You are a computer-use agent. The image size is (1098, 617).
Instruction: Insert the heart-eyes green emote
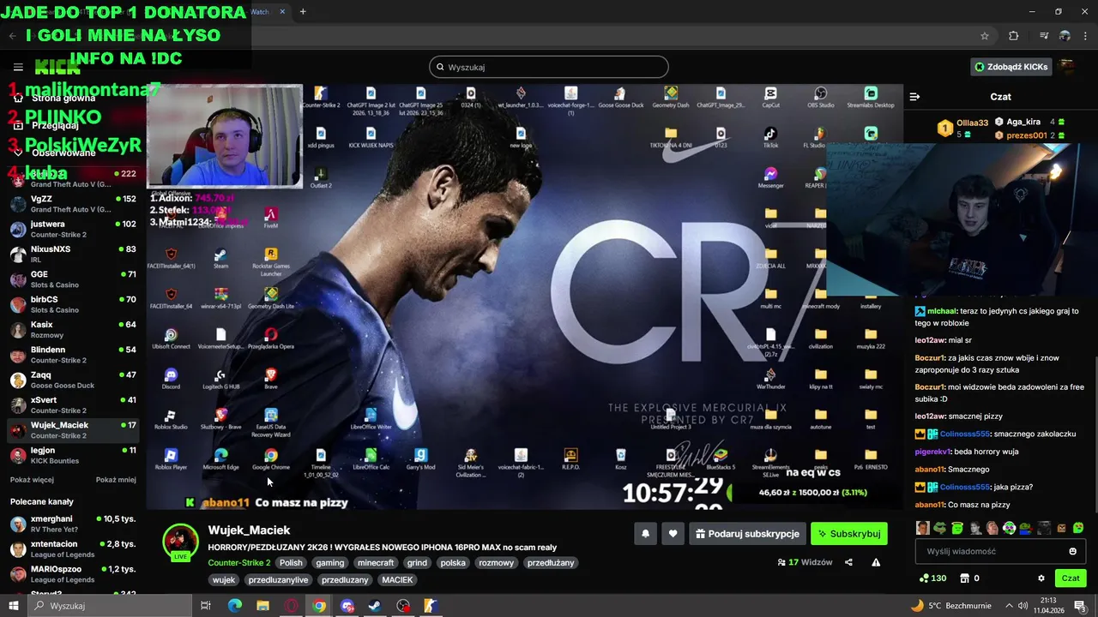coord(1078,528)
